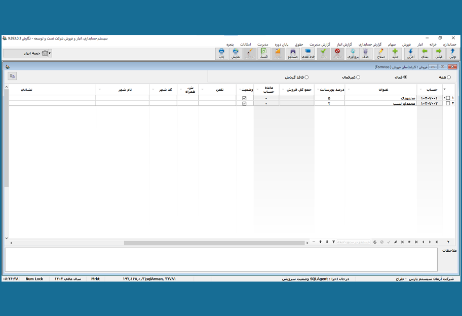The width and height of the screenshot is (462, 316).
Task: Open the نام شهر column filter dropdown
Action: click(100, 90)
